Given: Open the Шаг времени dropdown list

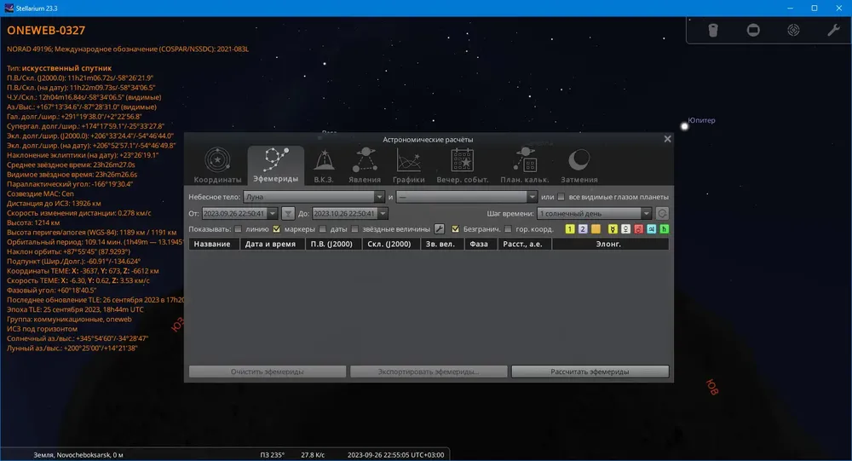Looking at the screenshot, I should [x=595, y=214].
